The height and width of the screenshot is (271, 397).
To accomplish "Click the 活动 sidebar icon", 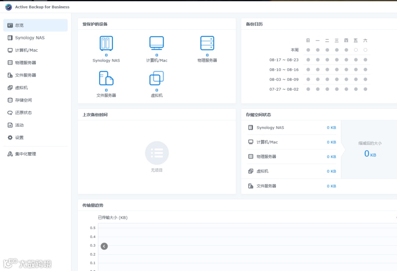I will click(10, 125).
